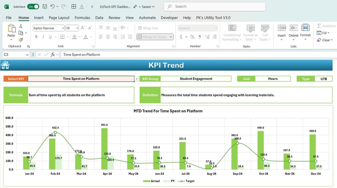Open the Alignment settings dialog launcher
Viewport: 337px width, 188px height.
tap(173, 46)
